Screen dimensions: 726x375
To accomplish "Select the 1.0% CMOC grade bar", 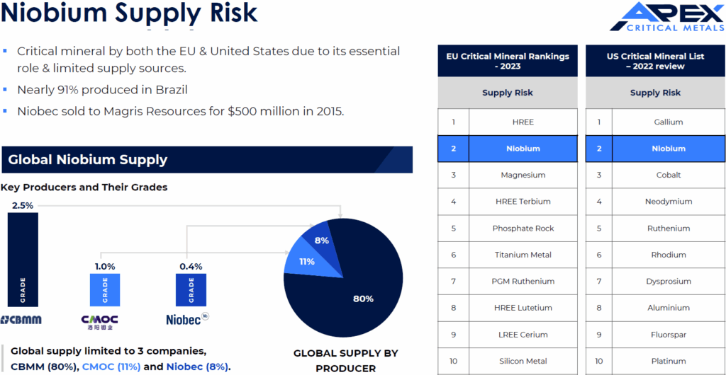I will click(x=105, y=290).
